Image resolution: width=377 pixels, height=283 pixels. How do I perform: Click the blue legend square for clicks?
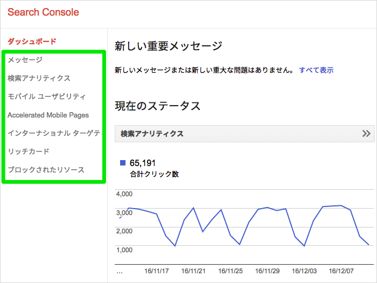[x=123, y=163]
